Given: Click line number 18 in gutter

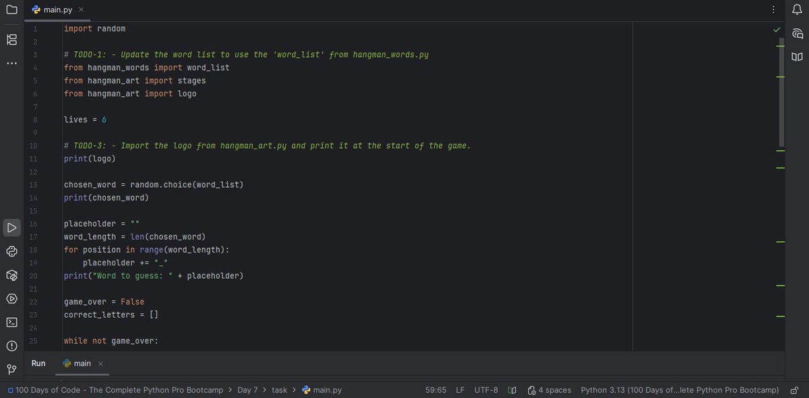Looking at the screenshot, I should pyautogui.click(x=34, y=250).
